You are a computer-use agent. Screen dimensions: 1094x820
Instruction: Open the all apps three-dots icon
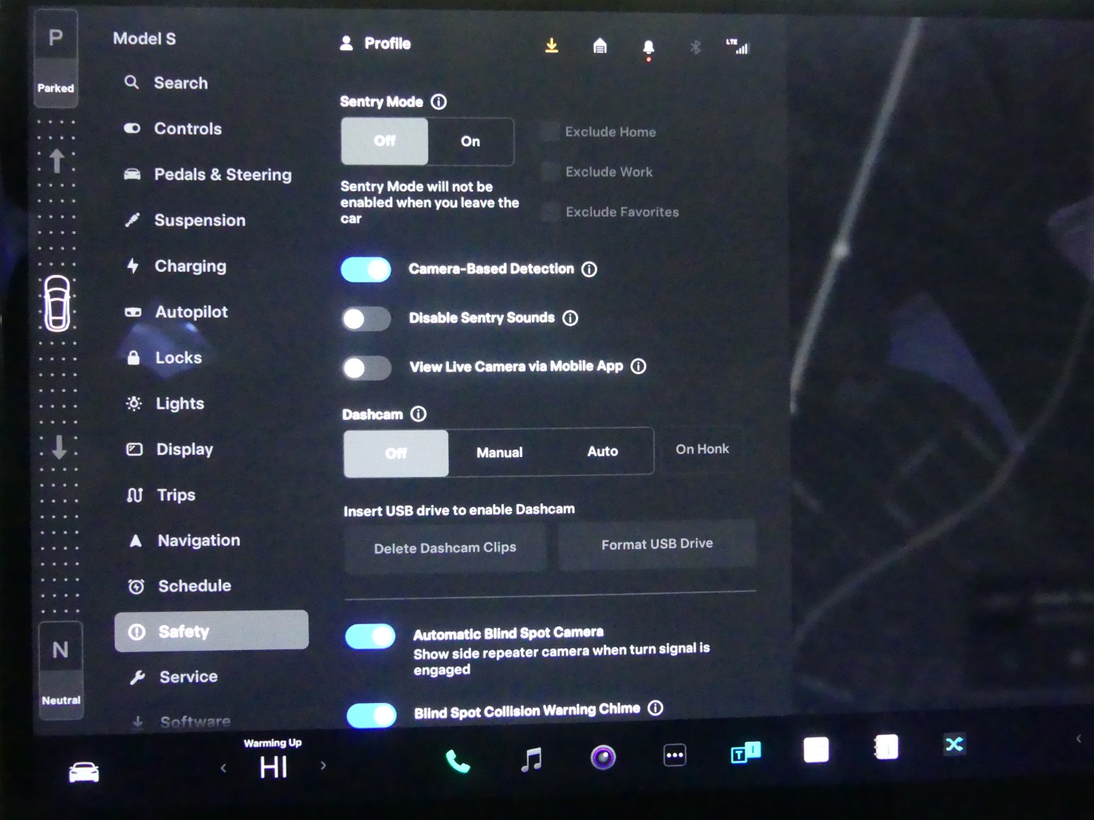675,755
